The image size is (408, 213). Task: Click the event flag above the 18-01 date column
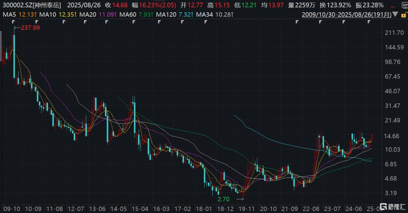coord(206,22)
